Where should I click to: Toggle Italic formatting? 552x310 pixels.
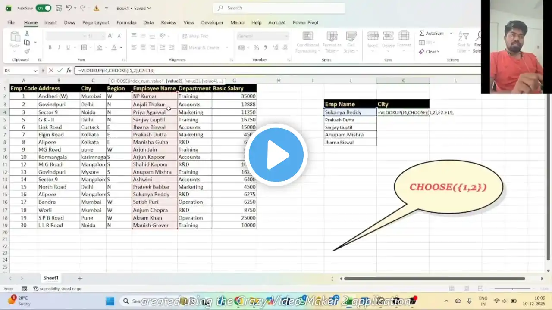pyautogui.click(x=59, y=47)
